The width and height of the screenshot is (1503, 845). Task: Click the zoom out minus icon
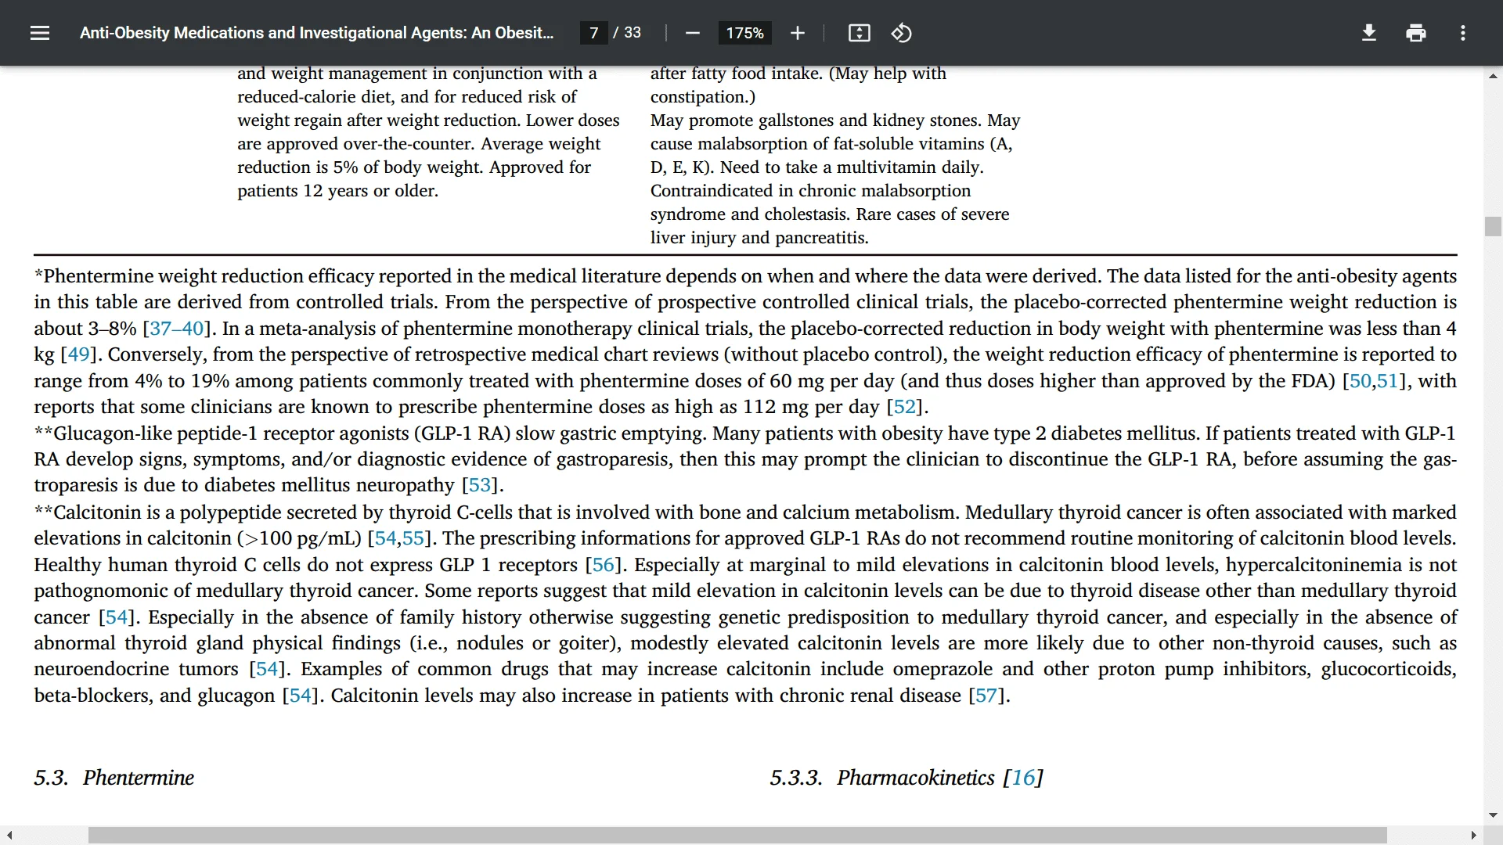click(692, 33)
